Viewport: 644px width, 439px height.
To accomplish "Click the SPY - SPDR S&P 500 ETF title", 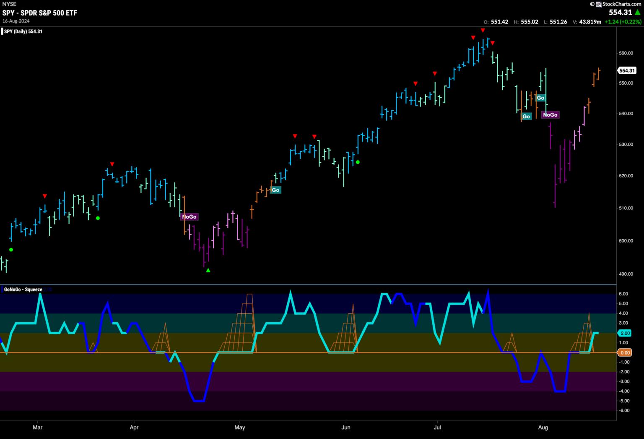I will pyautogui.click(x=40, y=13).
